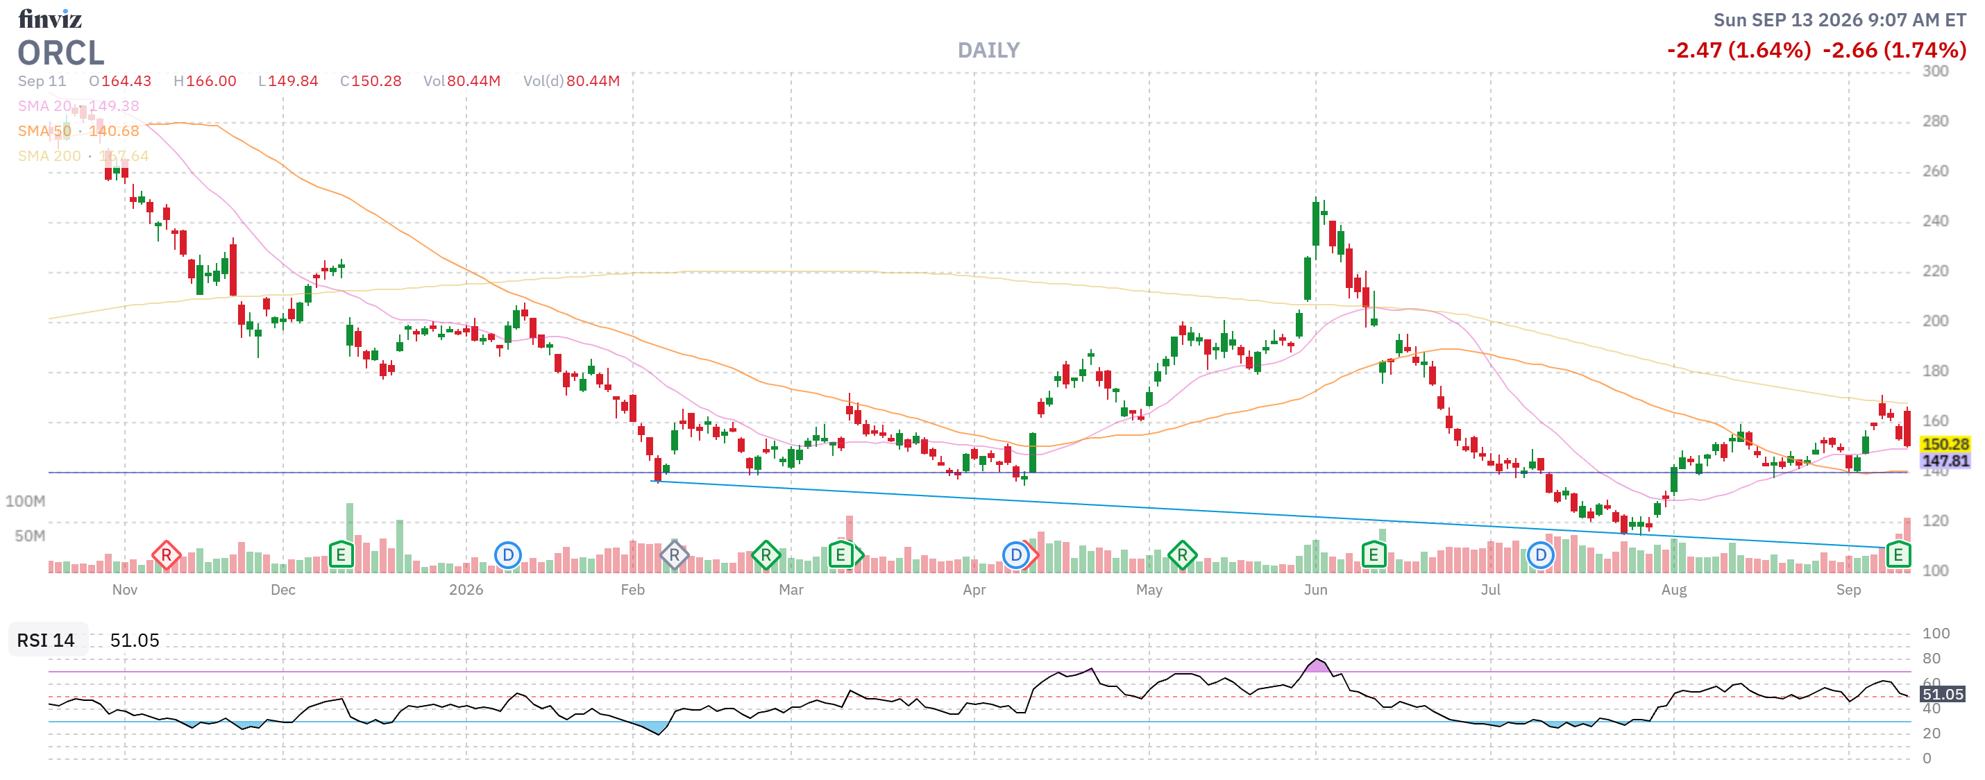The image size is (1985, 780).
Task: Click the Vol(d) 80.44M value
Action: tap(593, 81)
